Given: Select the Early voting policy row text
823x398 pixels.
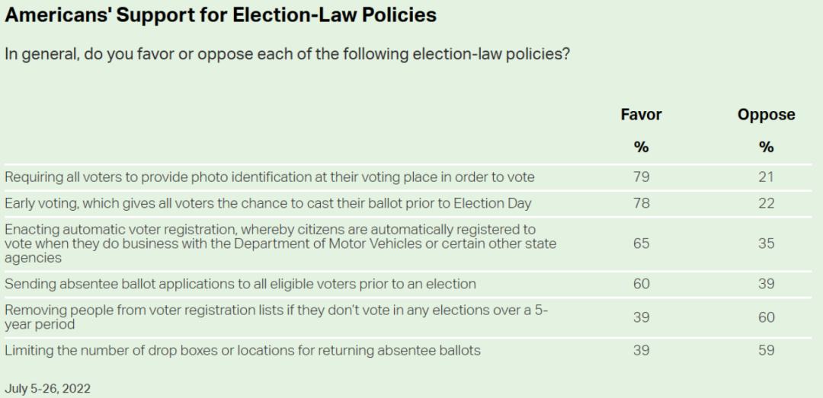Looking at the screenshot, I should pos(267,203).
